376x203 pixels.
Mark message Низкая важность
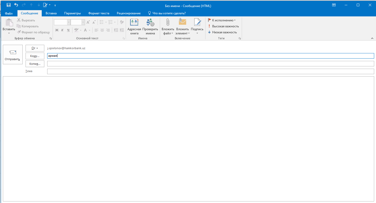pyautogui.click(x=222, y=32)
